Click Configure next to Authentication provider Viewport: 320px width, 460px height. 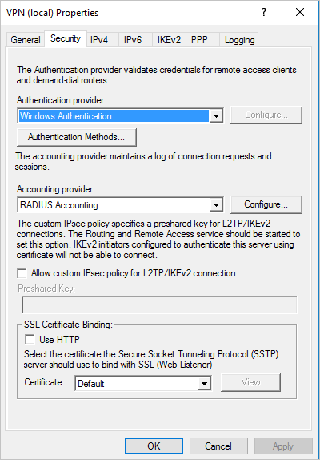(x=266, y=115)
